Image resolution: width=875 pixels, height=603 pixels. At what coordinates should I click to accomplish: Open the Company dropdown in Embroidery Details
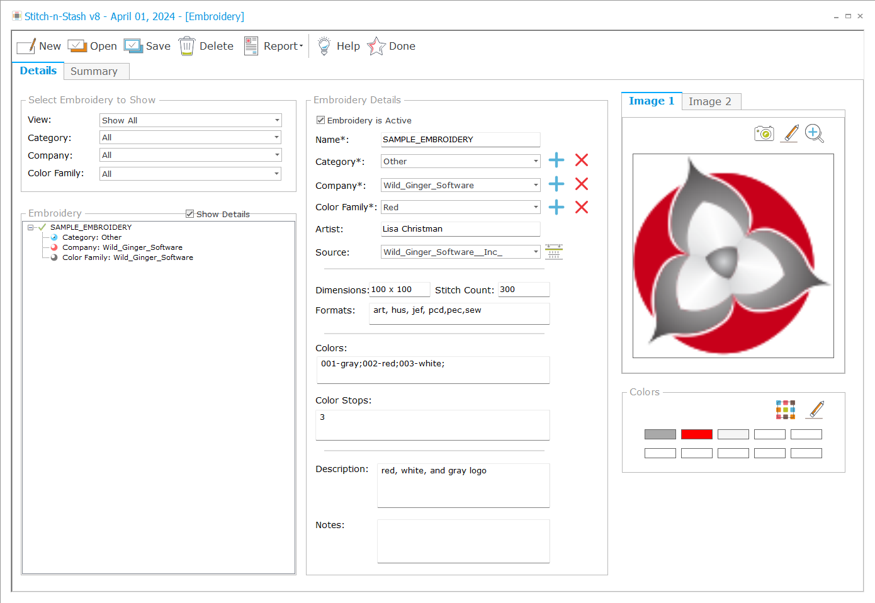coord(461,185)
